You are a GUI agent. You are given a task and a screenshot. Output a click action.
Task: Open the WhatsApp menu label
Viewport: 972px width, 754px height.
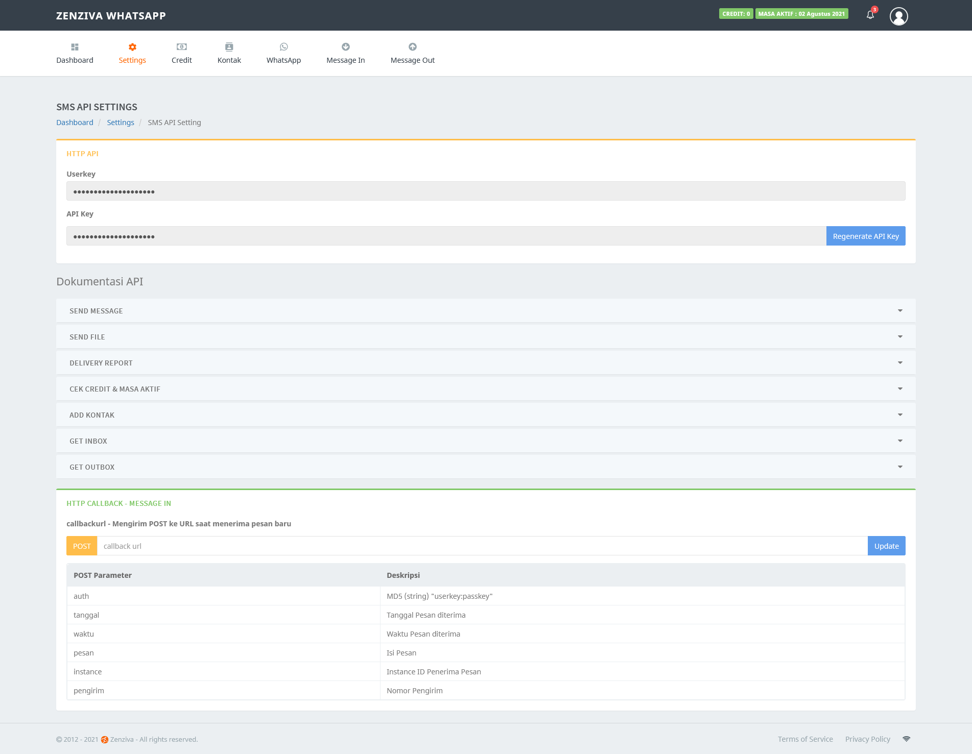click(284, 60)
